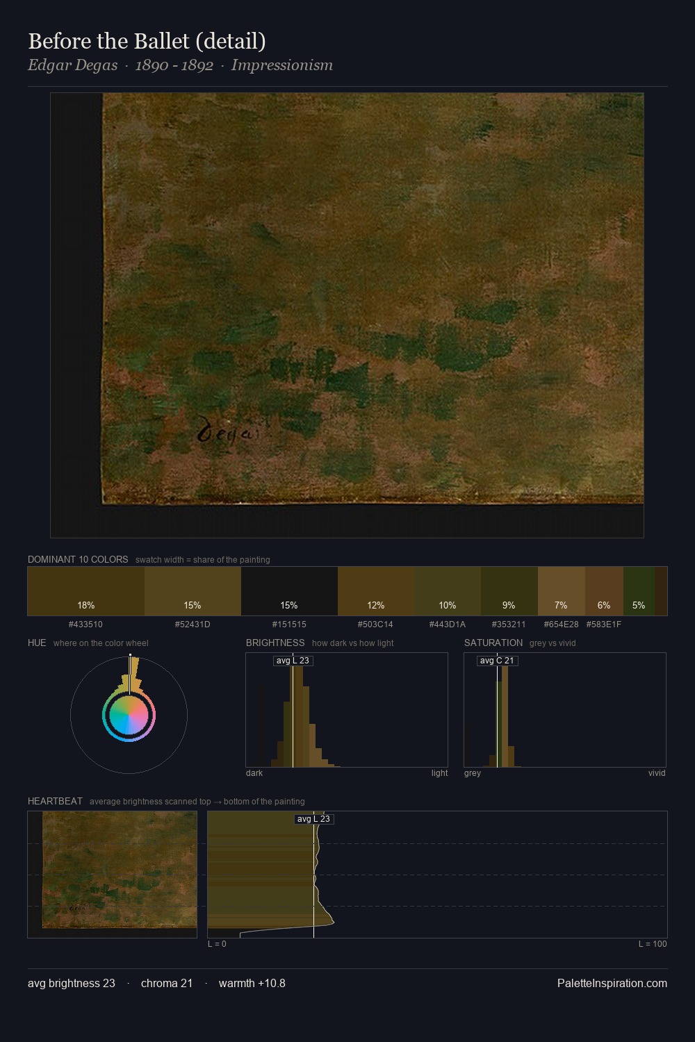695x1042 pixels.
Task: Select the 12% swatch for #503C14
Action: point(376,591)
